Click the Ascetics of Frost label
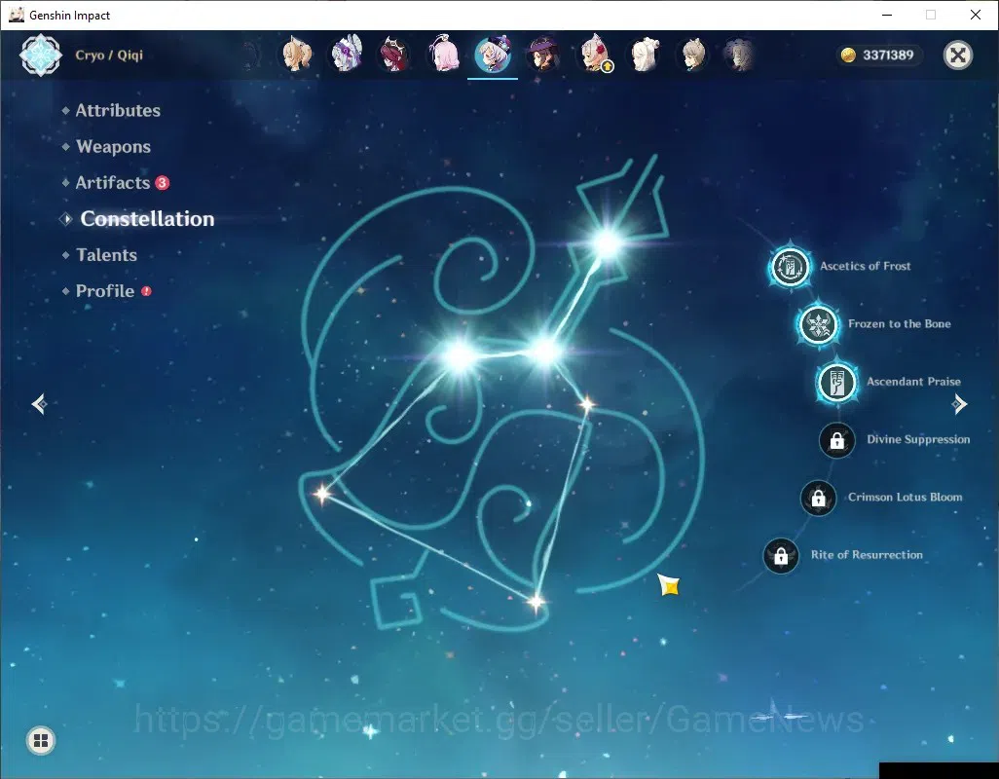 [x=866, y=266]
